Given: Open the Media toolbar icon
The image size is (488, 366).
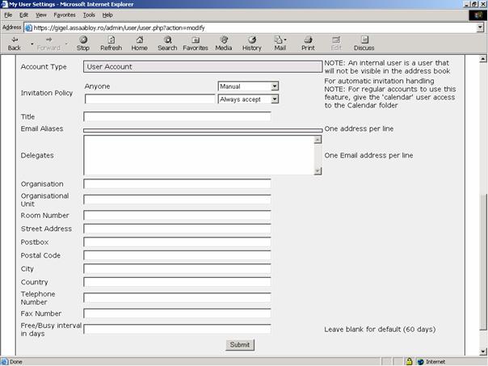Looking at the screenshot, I should click(x=224, y=40).
